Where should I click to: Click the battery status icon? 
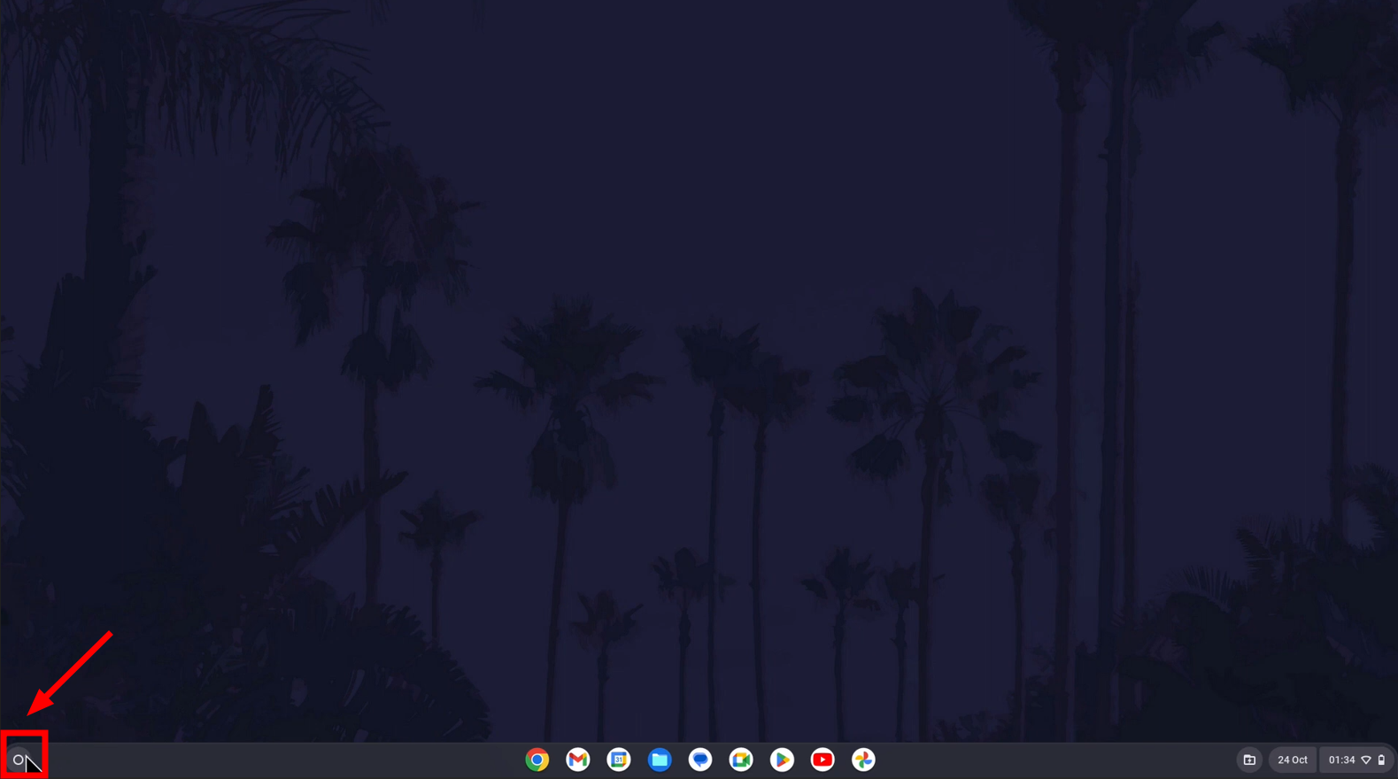(x=1381, y=760)
